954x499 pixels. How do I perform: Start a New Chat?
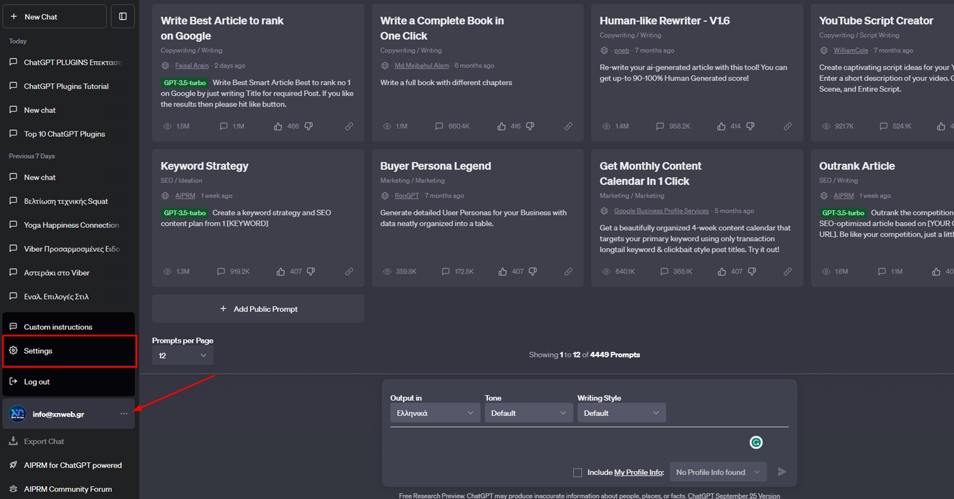click(55, 16)
